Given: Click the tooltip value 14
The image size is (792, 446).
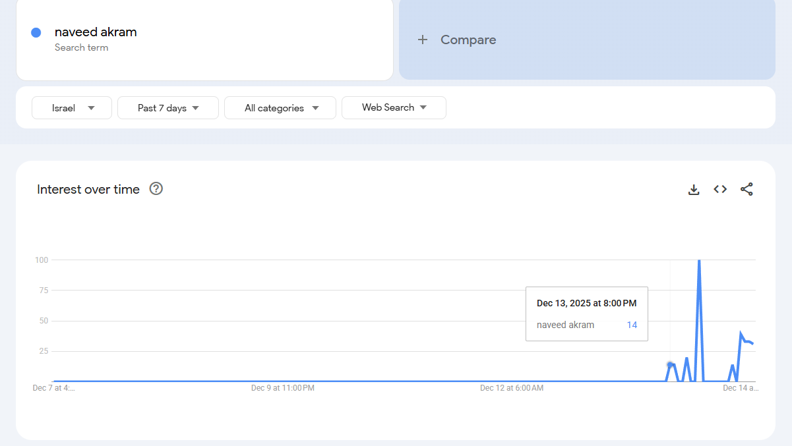Looking at the screenshot, I should click(632, 325).
